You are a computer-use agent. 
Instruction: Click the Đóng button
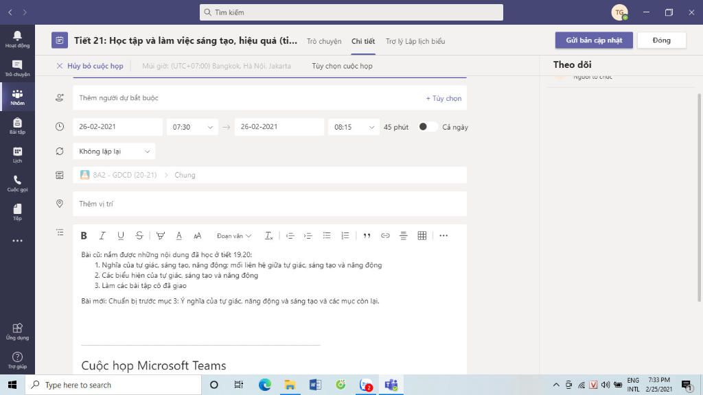pyautogui.click(x=661, y=40)
